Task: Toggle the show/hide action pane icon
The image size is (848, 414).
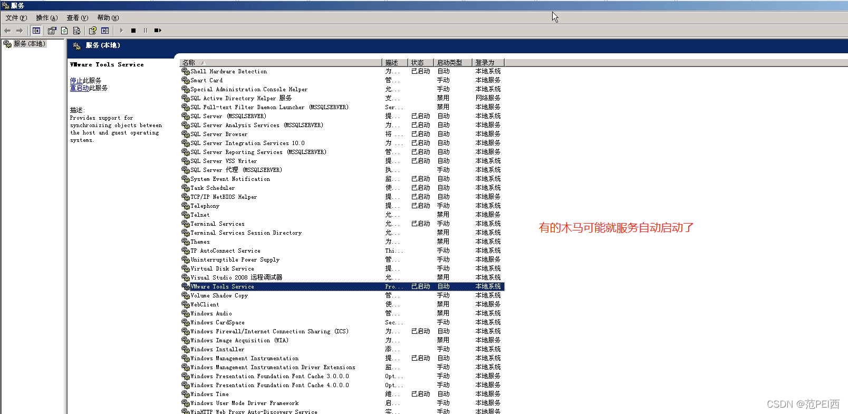Action: (105, 31)
